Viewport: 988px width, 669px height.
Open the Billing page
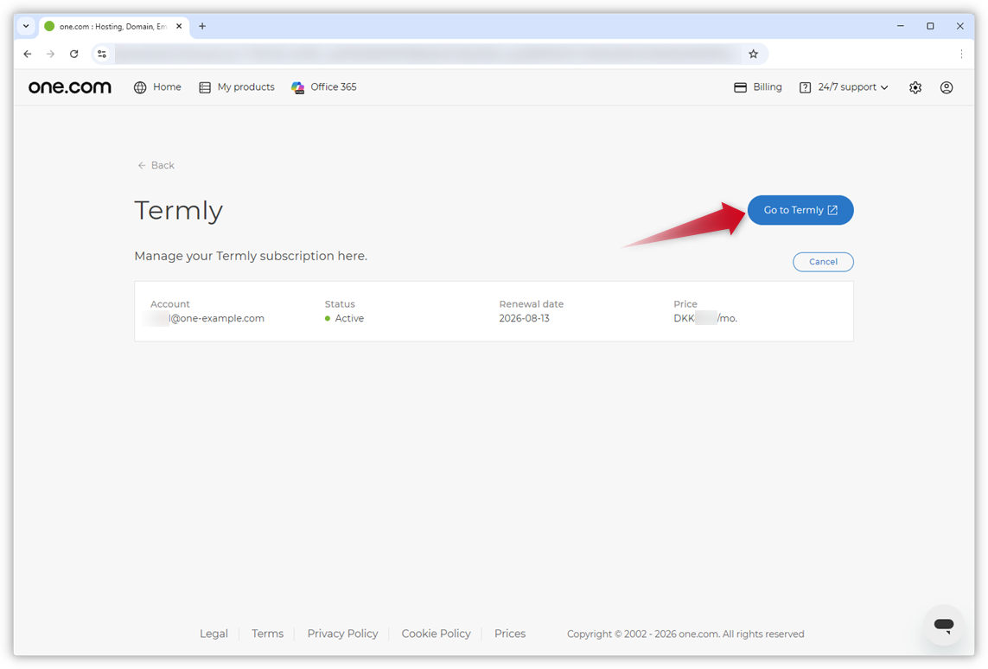point(758,87)
